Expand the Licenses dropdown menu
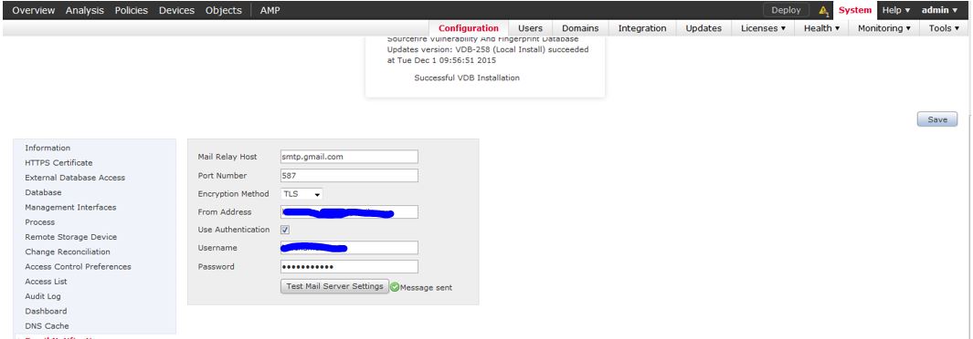This screenshot has height=339, width=973. pyautogui.click(x=763, y=28)
